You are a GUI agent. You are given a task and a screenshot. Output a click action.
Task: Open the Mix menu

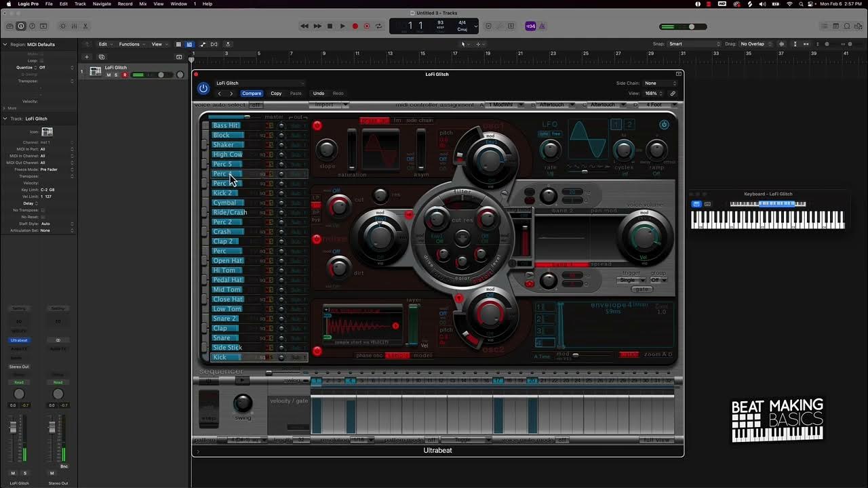click(x=142, y=3)
